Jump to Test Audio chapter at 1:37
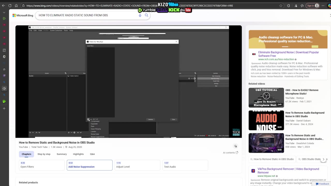331x186 pixels. (x=185, y=165)
